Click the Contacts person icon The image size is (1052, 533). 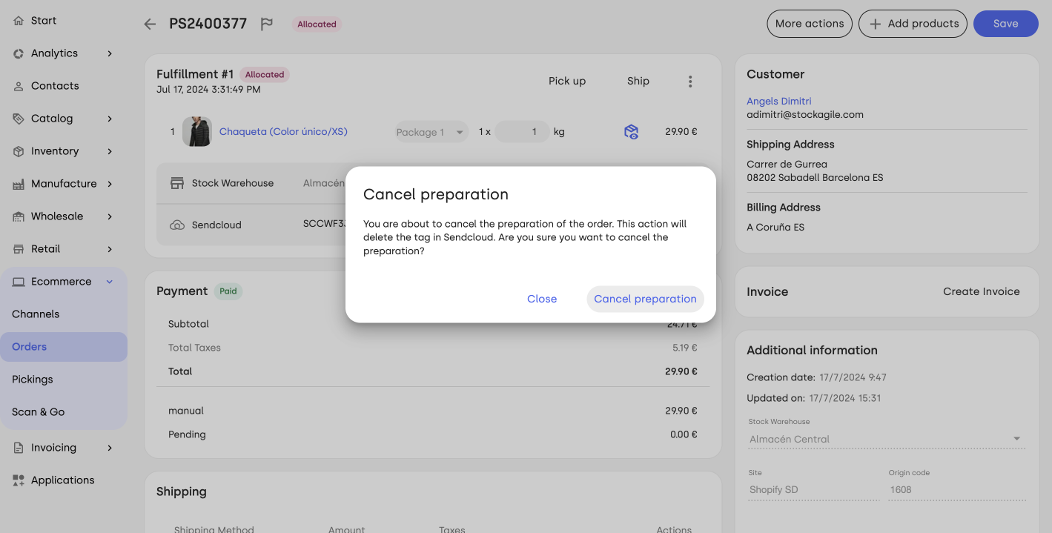pyautogui.click(x=19, y=86)
